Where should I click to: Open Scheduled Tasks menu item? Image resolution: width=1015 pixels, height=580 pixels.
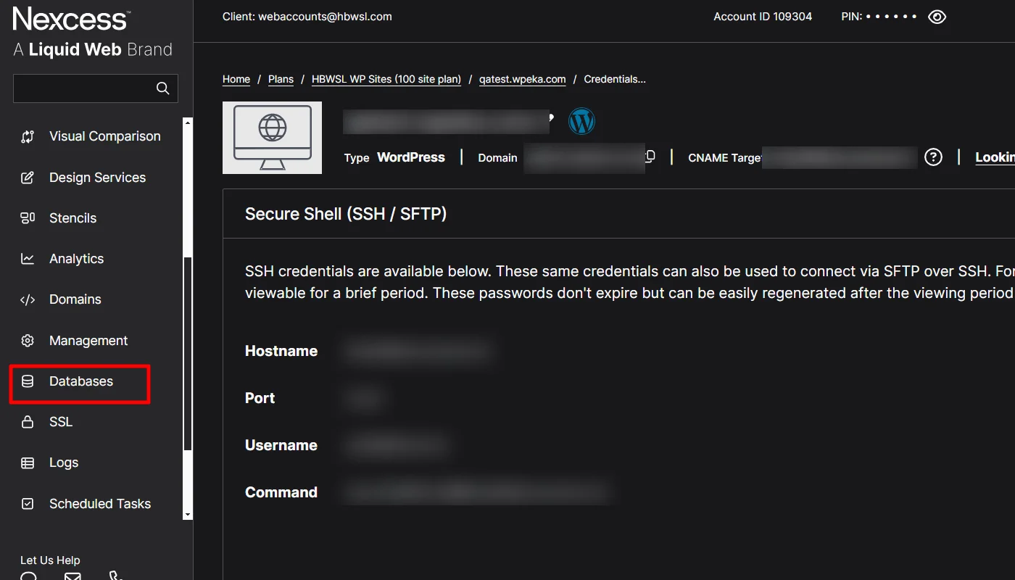click(100, 504)
